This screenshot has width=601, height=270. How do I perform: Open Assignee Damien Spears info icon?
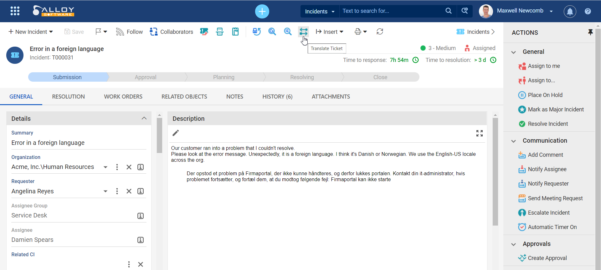pos(141,240)
